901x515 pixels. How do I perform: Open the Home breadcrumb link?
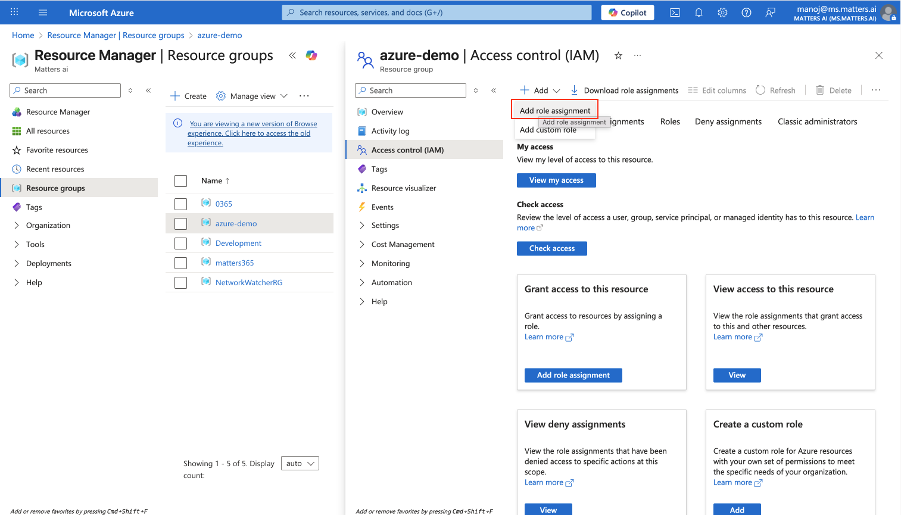coord(23,35)
